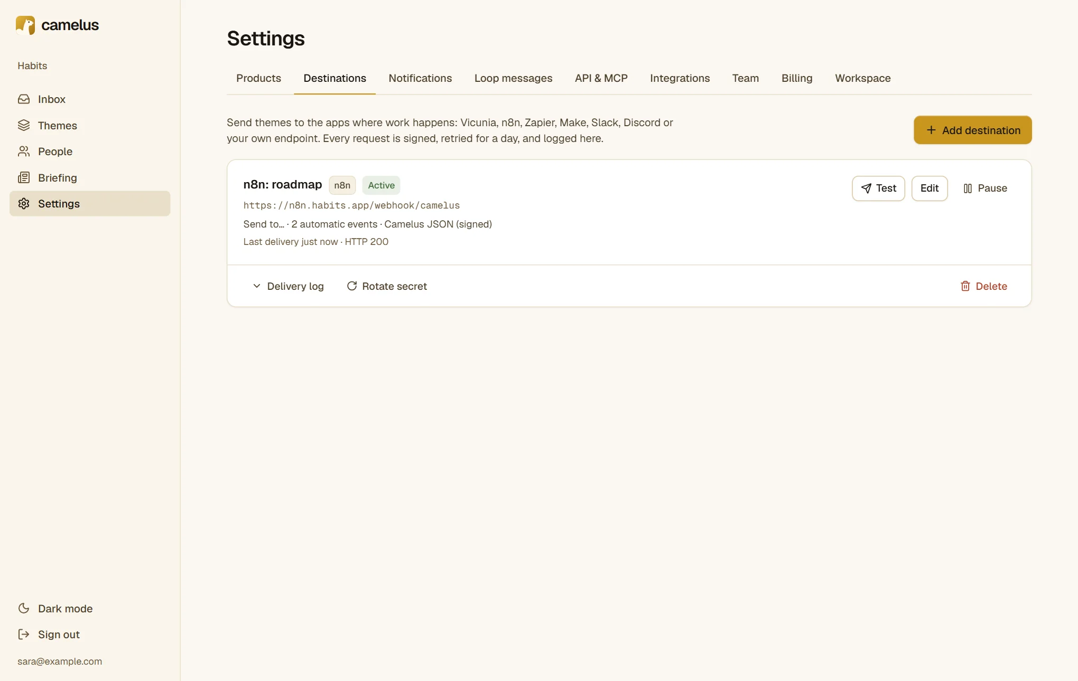Click the n8n: roadmap destination title
This screenshot has width=1078, height=681.
point(282,185)
